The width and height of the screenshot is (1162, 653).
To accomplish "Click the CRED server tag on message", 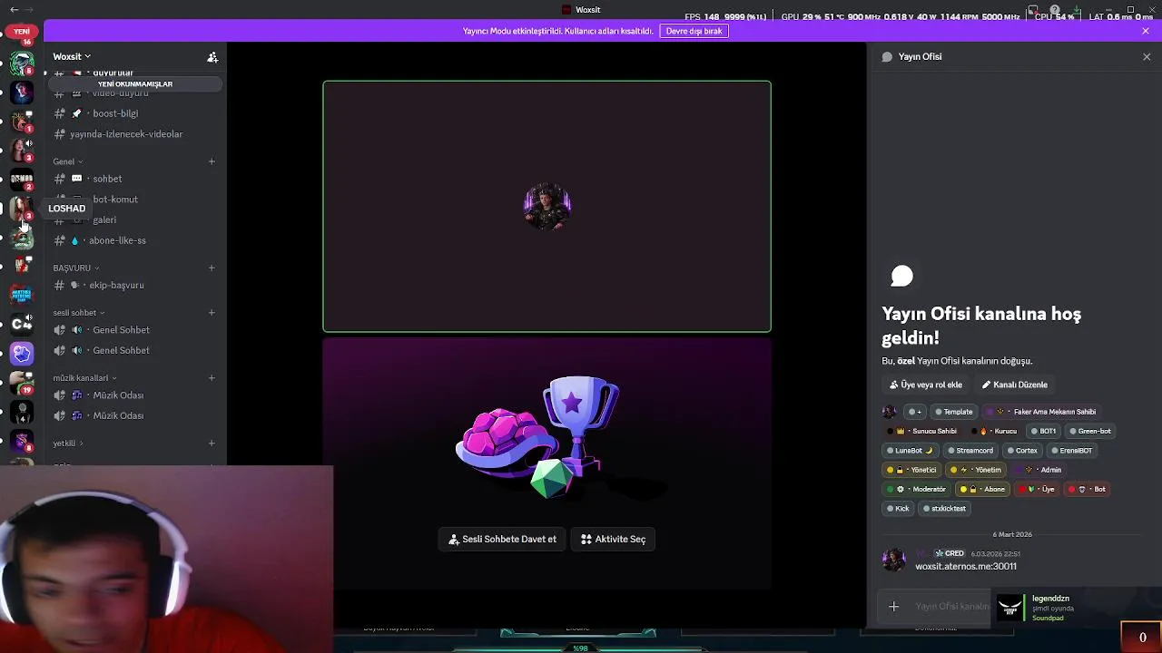I will (950, 553).
